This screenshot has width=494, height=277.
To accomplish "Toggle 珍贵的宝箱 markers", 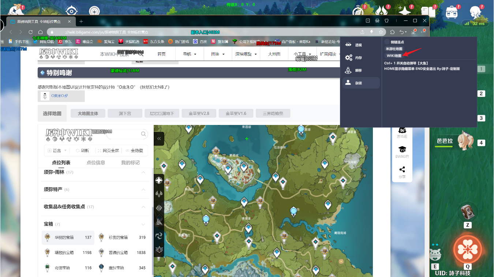I will [x=122, y=238].
